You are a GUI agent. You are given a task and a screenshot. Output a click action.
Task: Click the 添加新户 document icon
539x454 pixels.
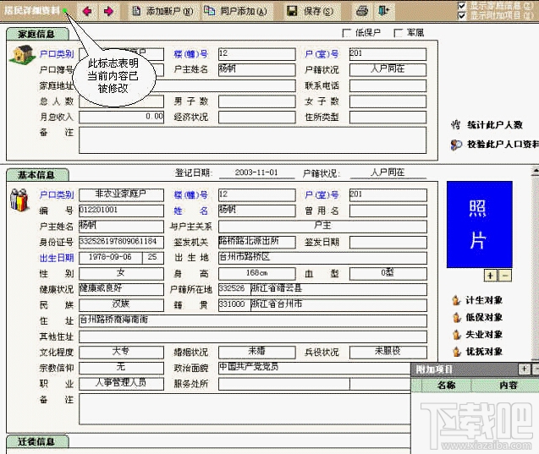(136, 11)
